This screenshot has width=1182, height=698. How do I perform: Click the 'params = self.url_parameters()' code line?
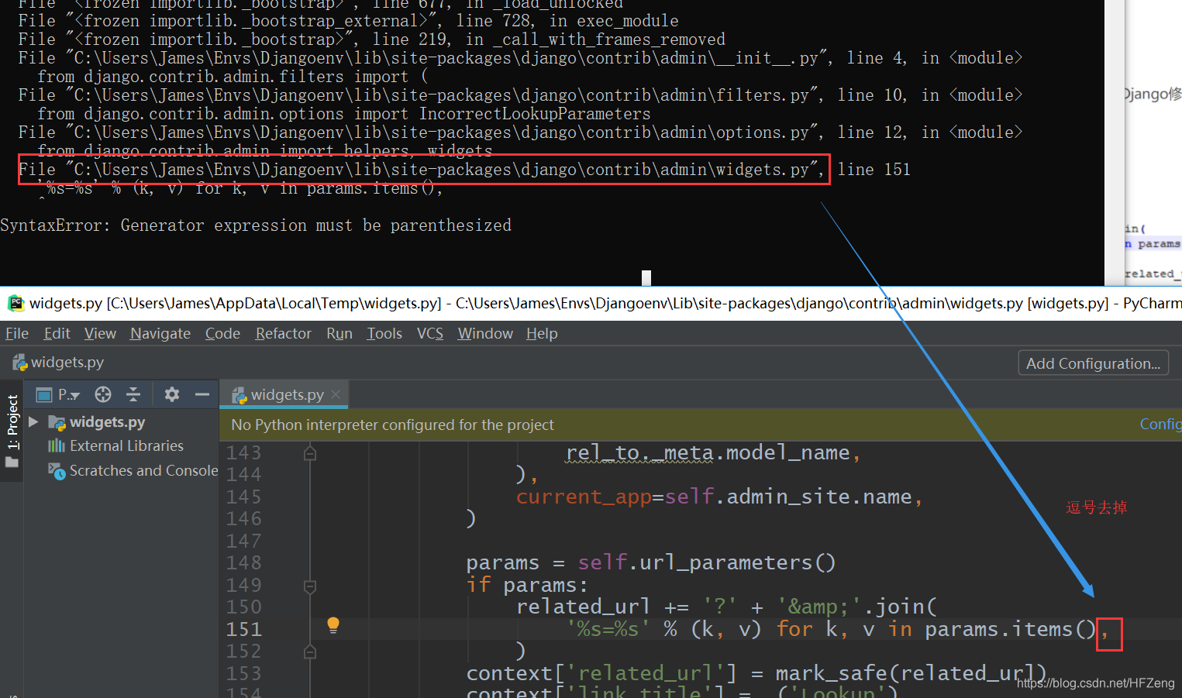click(651, 562)
